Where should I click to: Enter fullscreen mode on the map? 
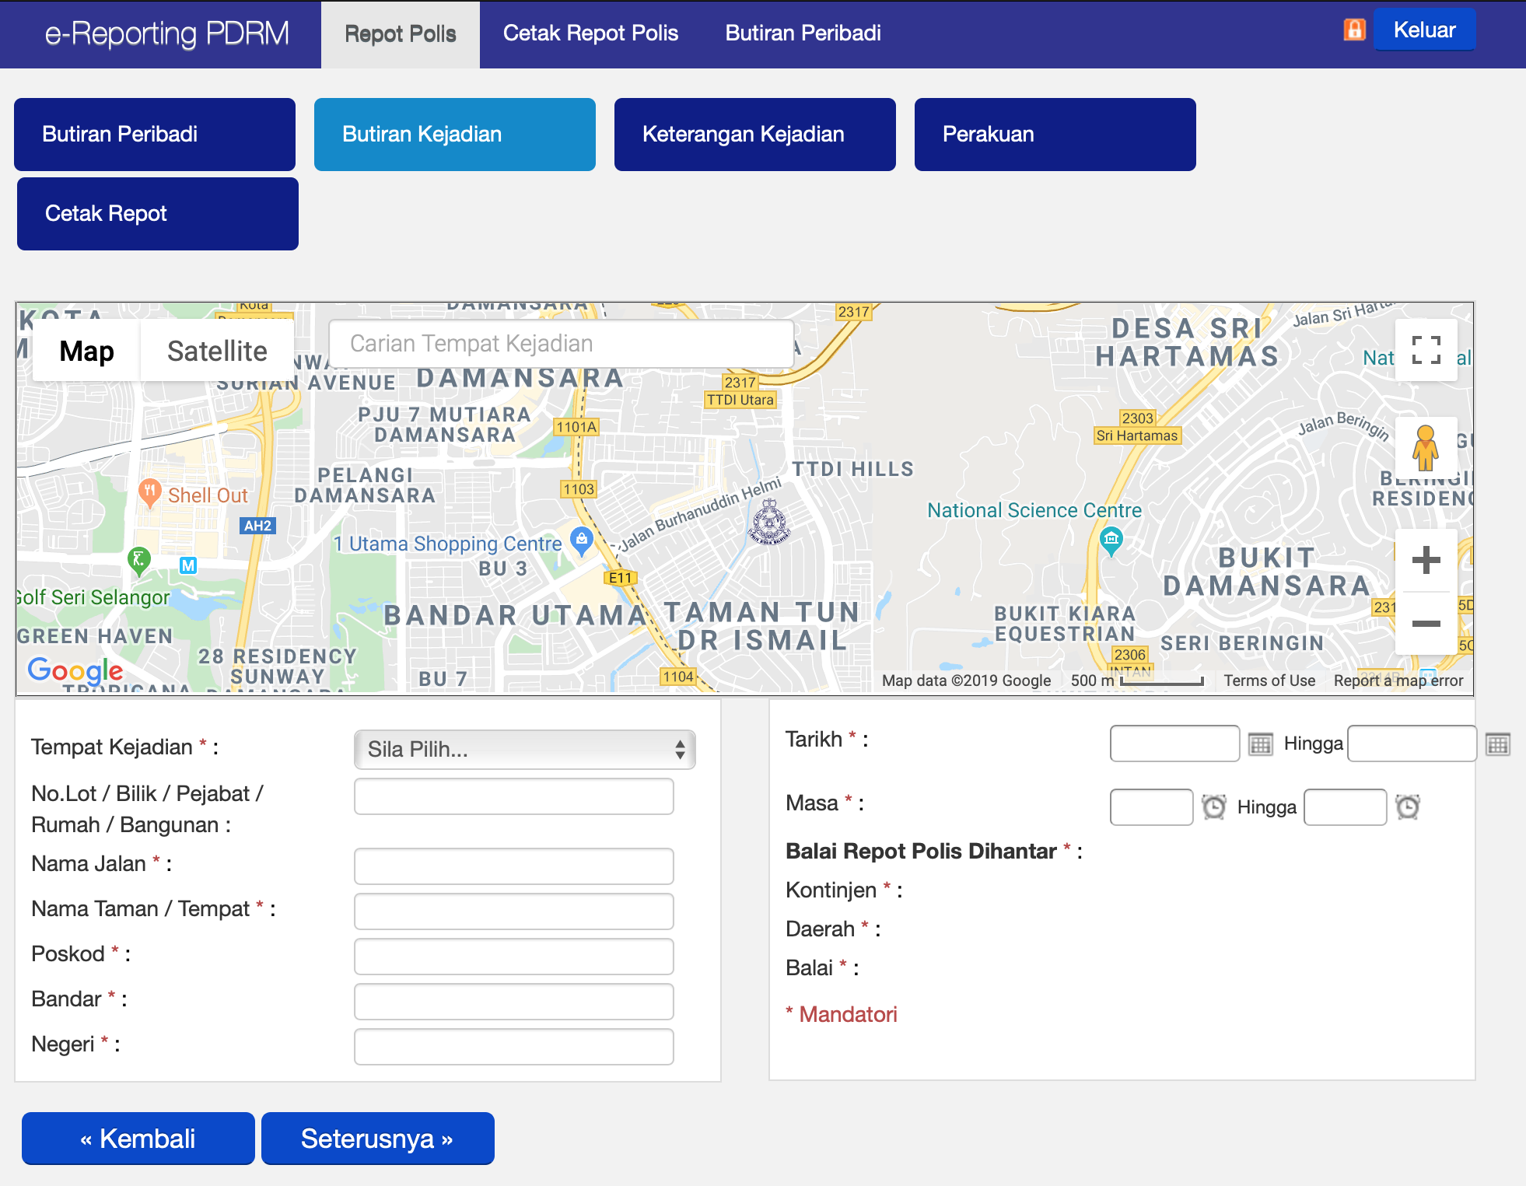click(x=1426, y=351)
